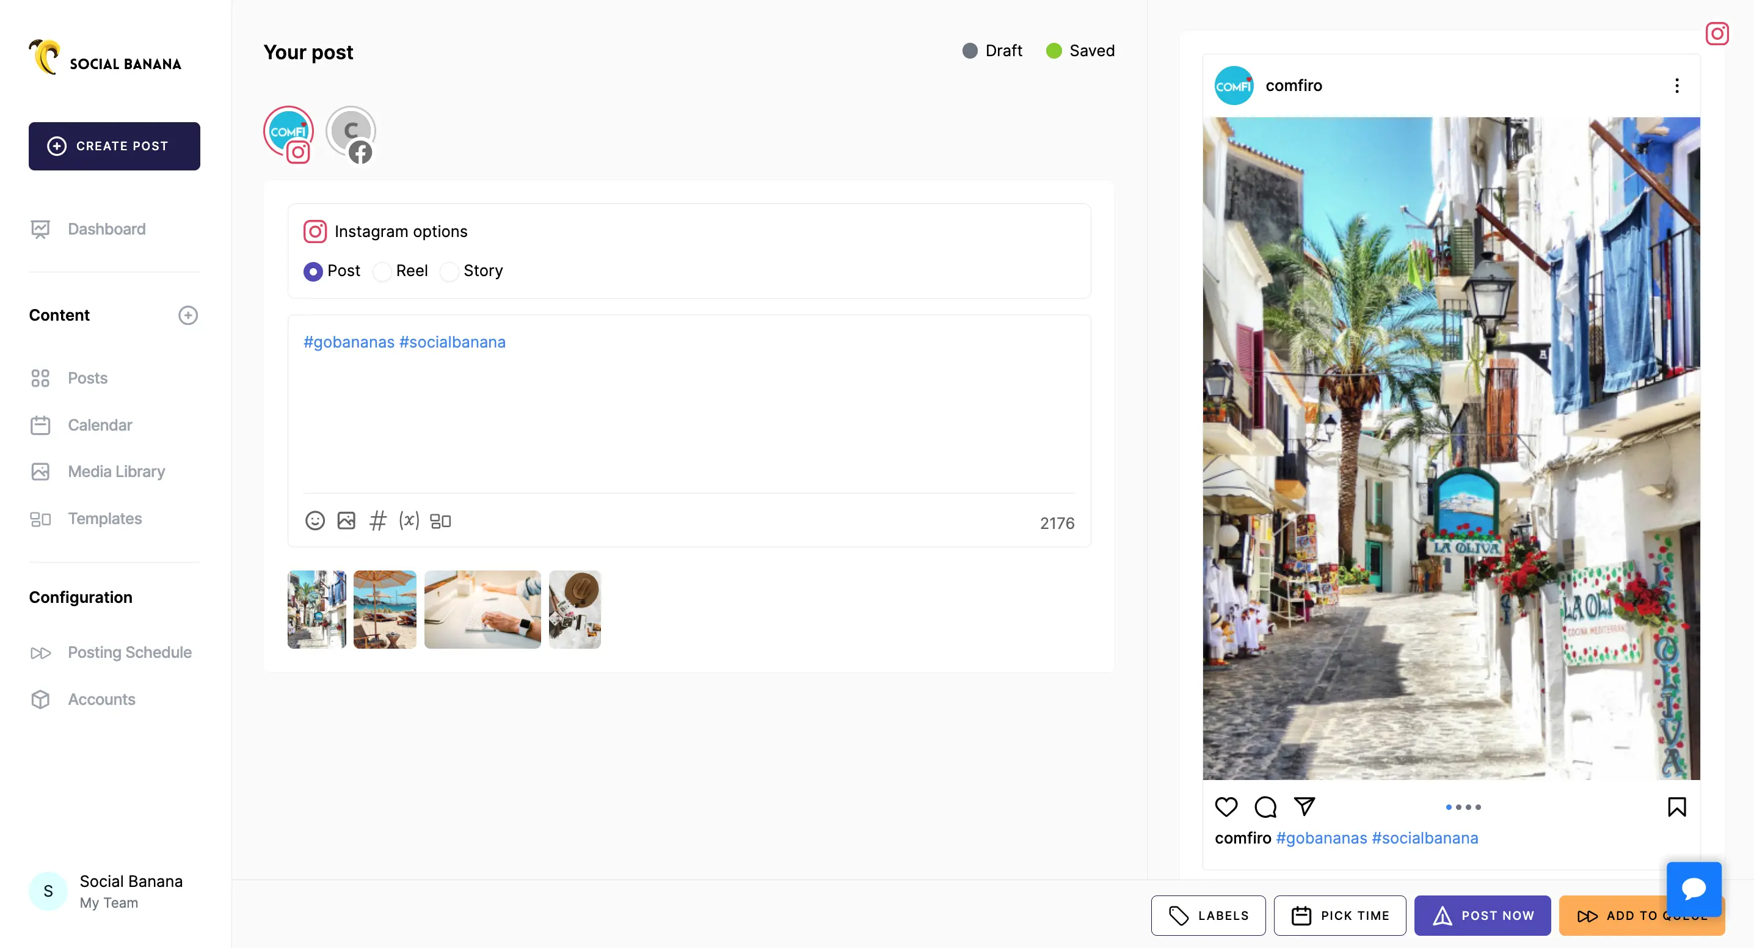Click the Post Now button

pos(1483,915)
